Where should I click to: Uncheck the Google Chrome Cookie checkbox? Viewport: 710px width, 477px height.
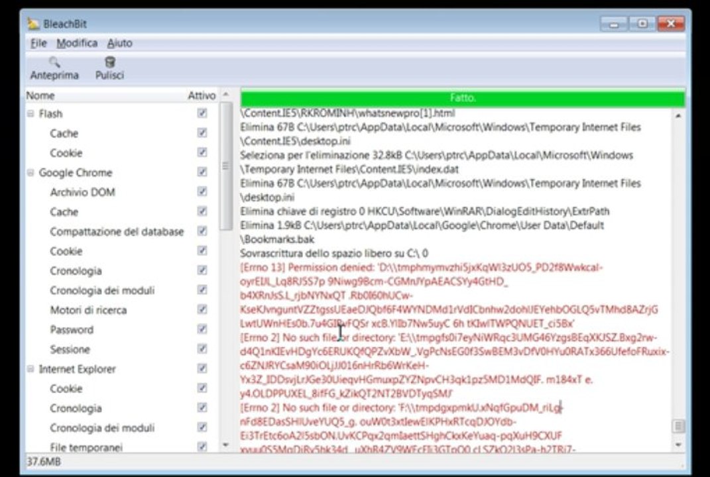[x=202, y=250]
